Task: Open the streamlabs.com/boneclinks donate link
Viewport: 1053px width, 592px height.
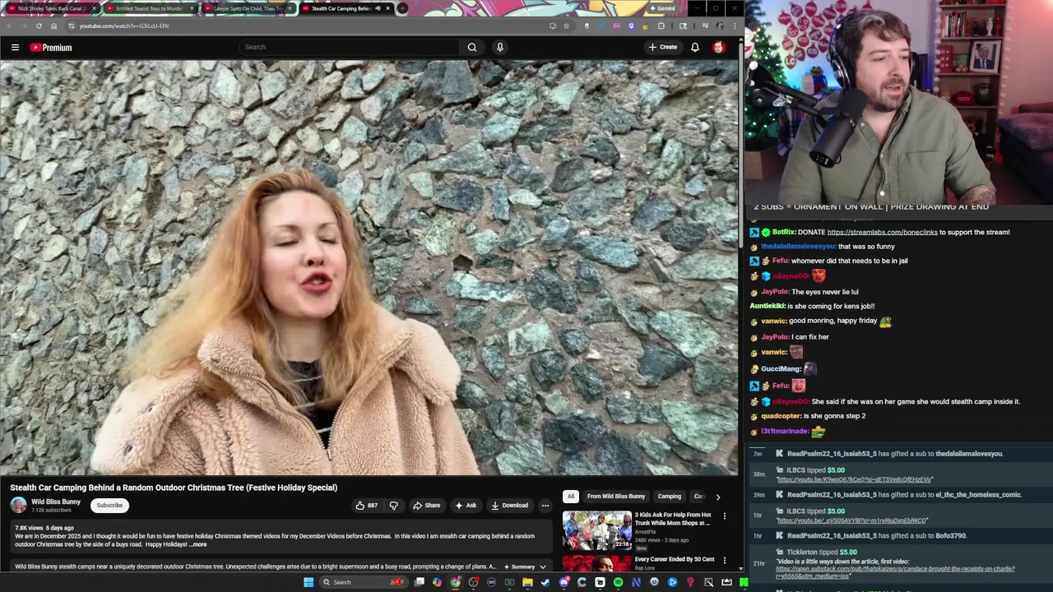Action: click(882, 233)
